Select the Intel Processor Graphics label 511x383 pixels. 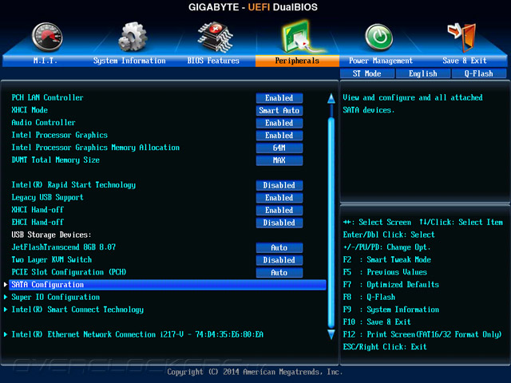(x=60, y=135)
